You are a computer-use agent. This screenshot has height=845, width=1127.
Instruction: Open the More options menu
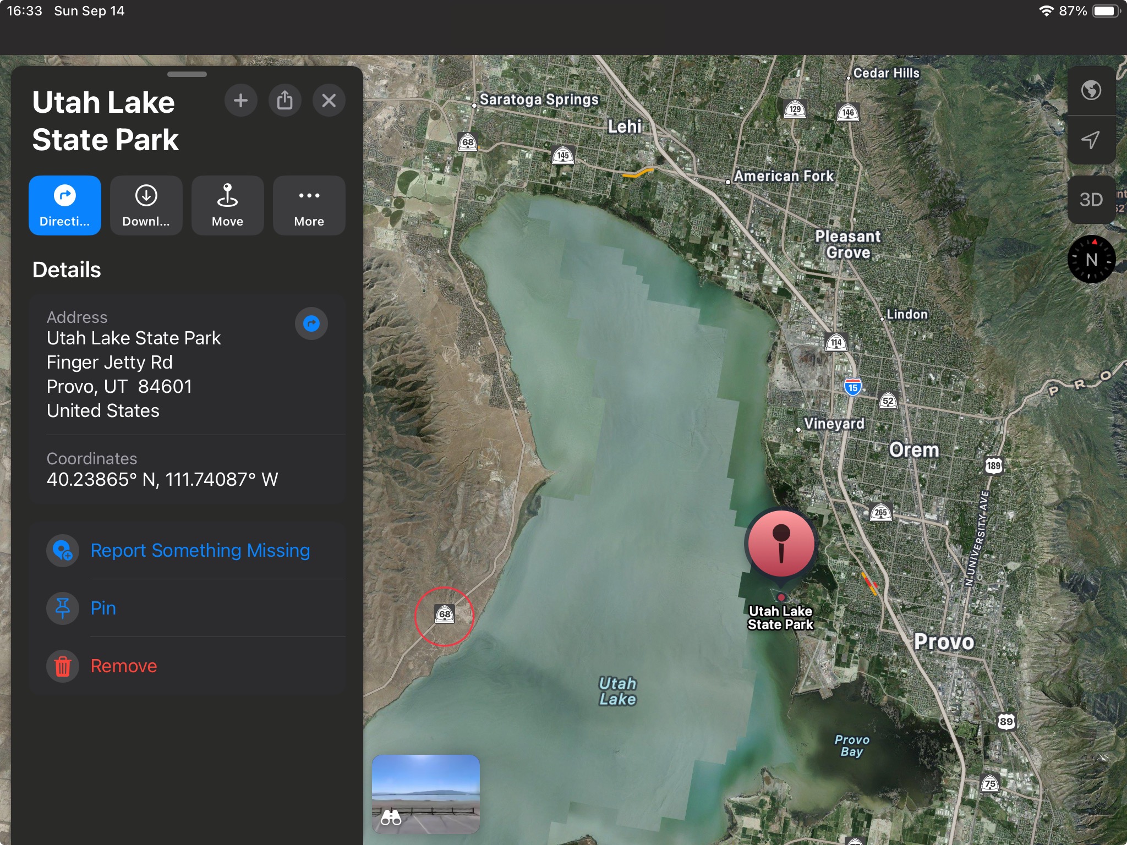(x=309, y=206)
